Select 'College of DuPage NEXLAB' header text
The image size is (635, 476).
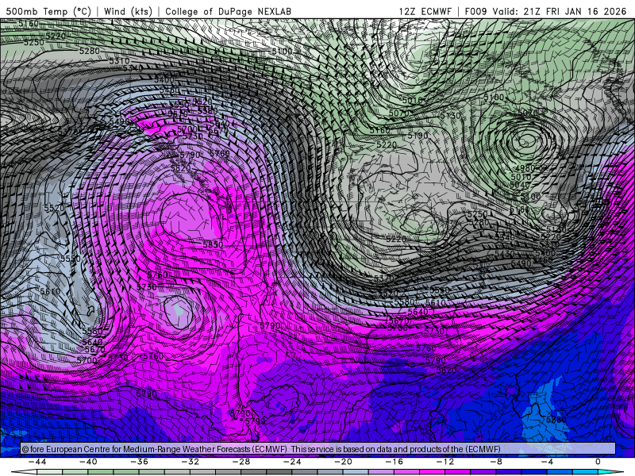[228, 11]
